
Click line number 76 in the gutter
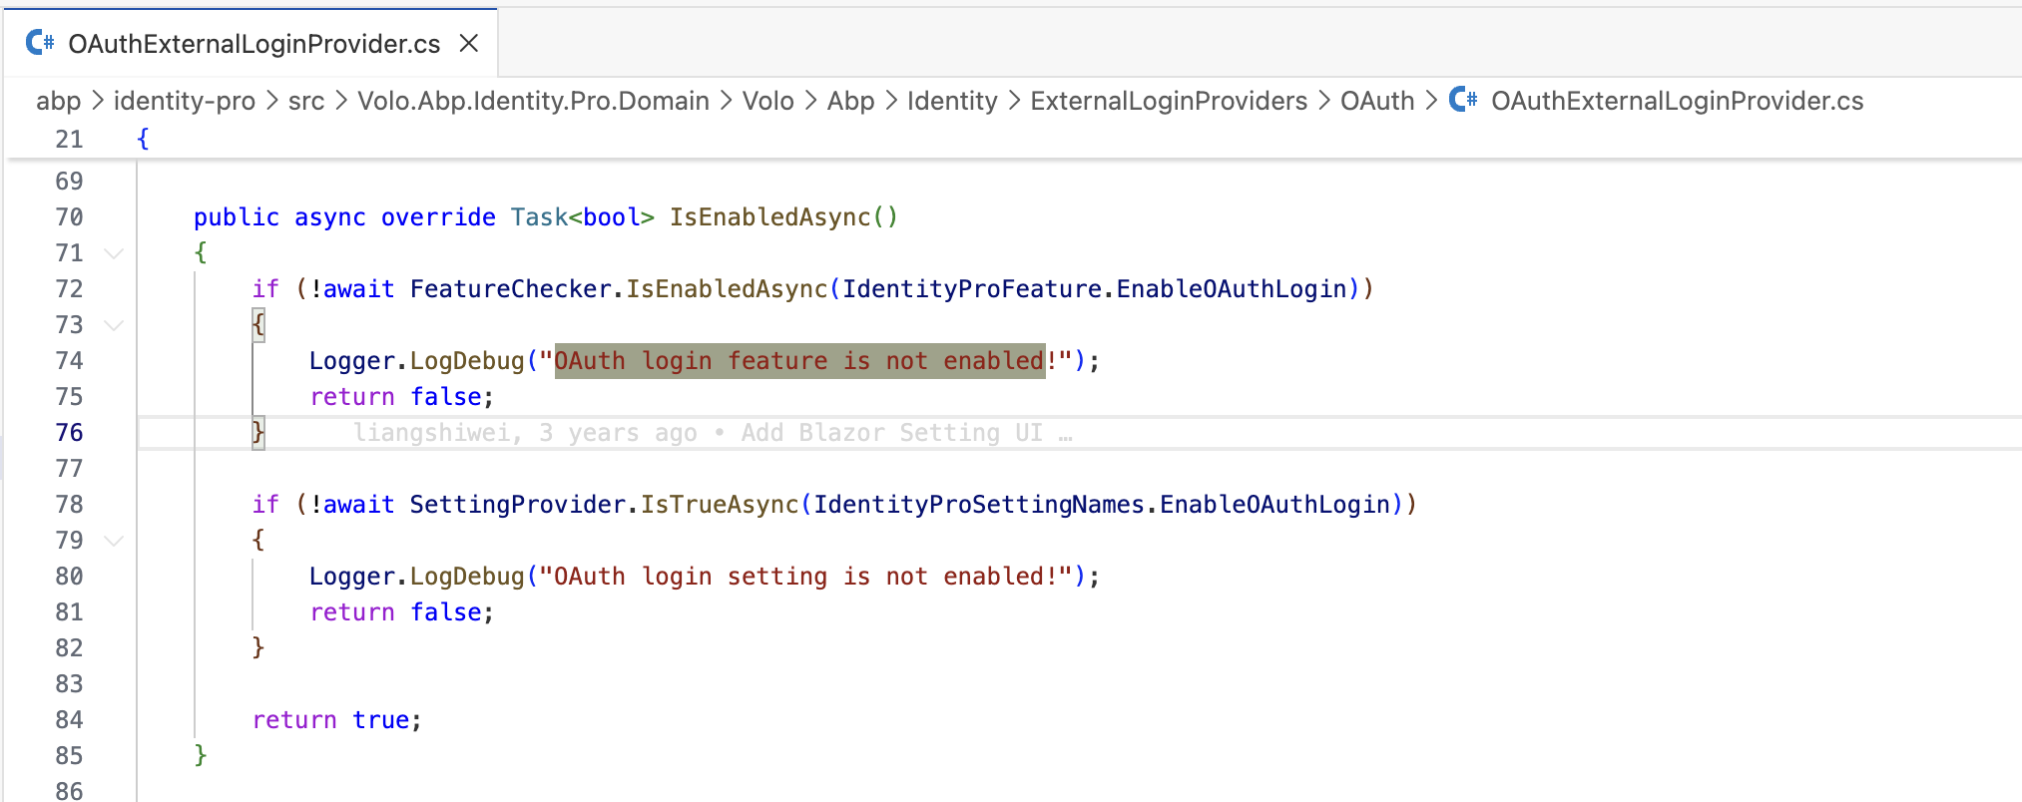pyautogui.click(x=69, y=433)
